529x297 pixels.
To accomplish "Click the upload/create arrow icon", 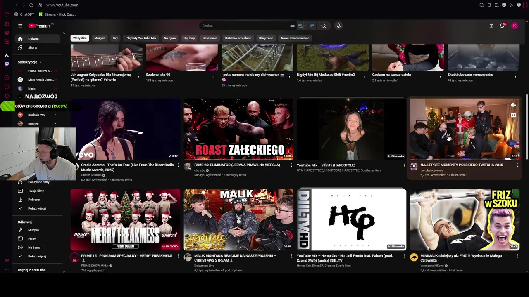I will (491, 26).
